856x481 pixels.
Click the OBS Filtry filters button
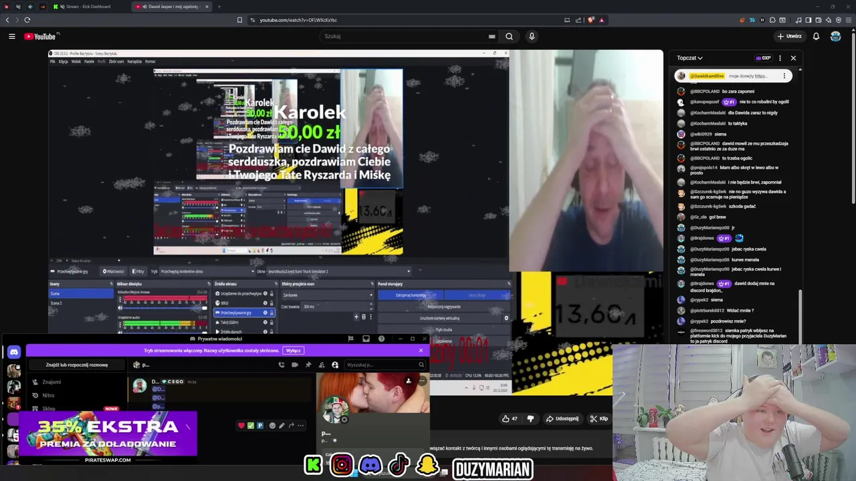pos(138,271)
